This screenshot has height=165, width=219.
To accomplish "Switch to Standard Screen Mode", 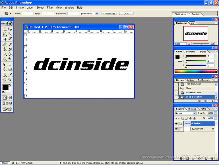I will tap(4, 103).
